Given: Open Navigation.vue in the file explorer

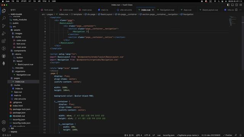Looking at the screenshot, I should tap(23, 75).
